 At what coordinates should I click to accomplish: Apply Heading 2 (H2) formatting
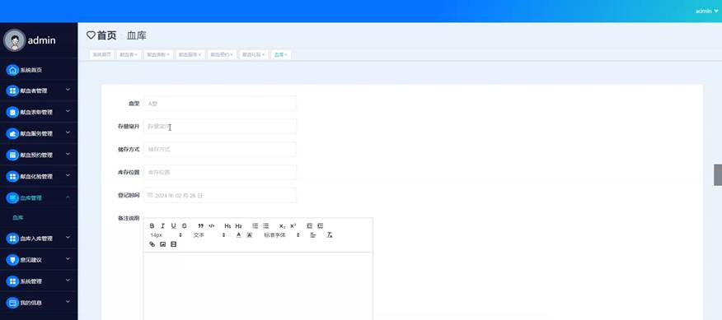click(x=238, y=225)
